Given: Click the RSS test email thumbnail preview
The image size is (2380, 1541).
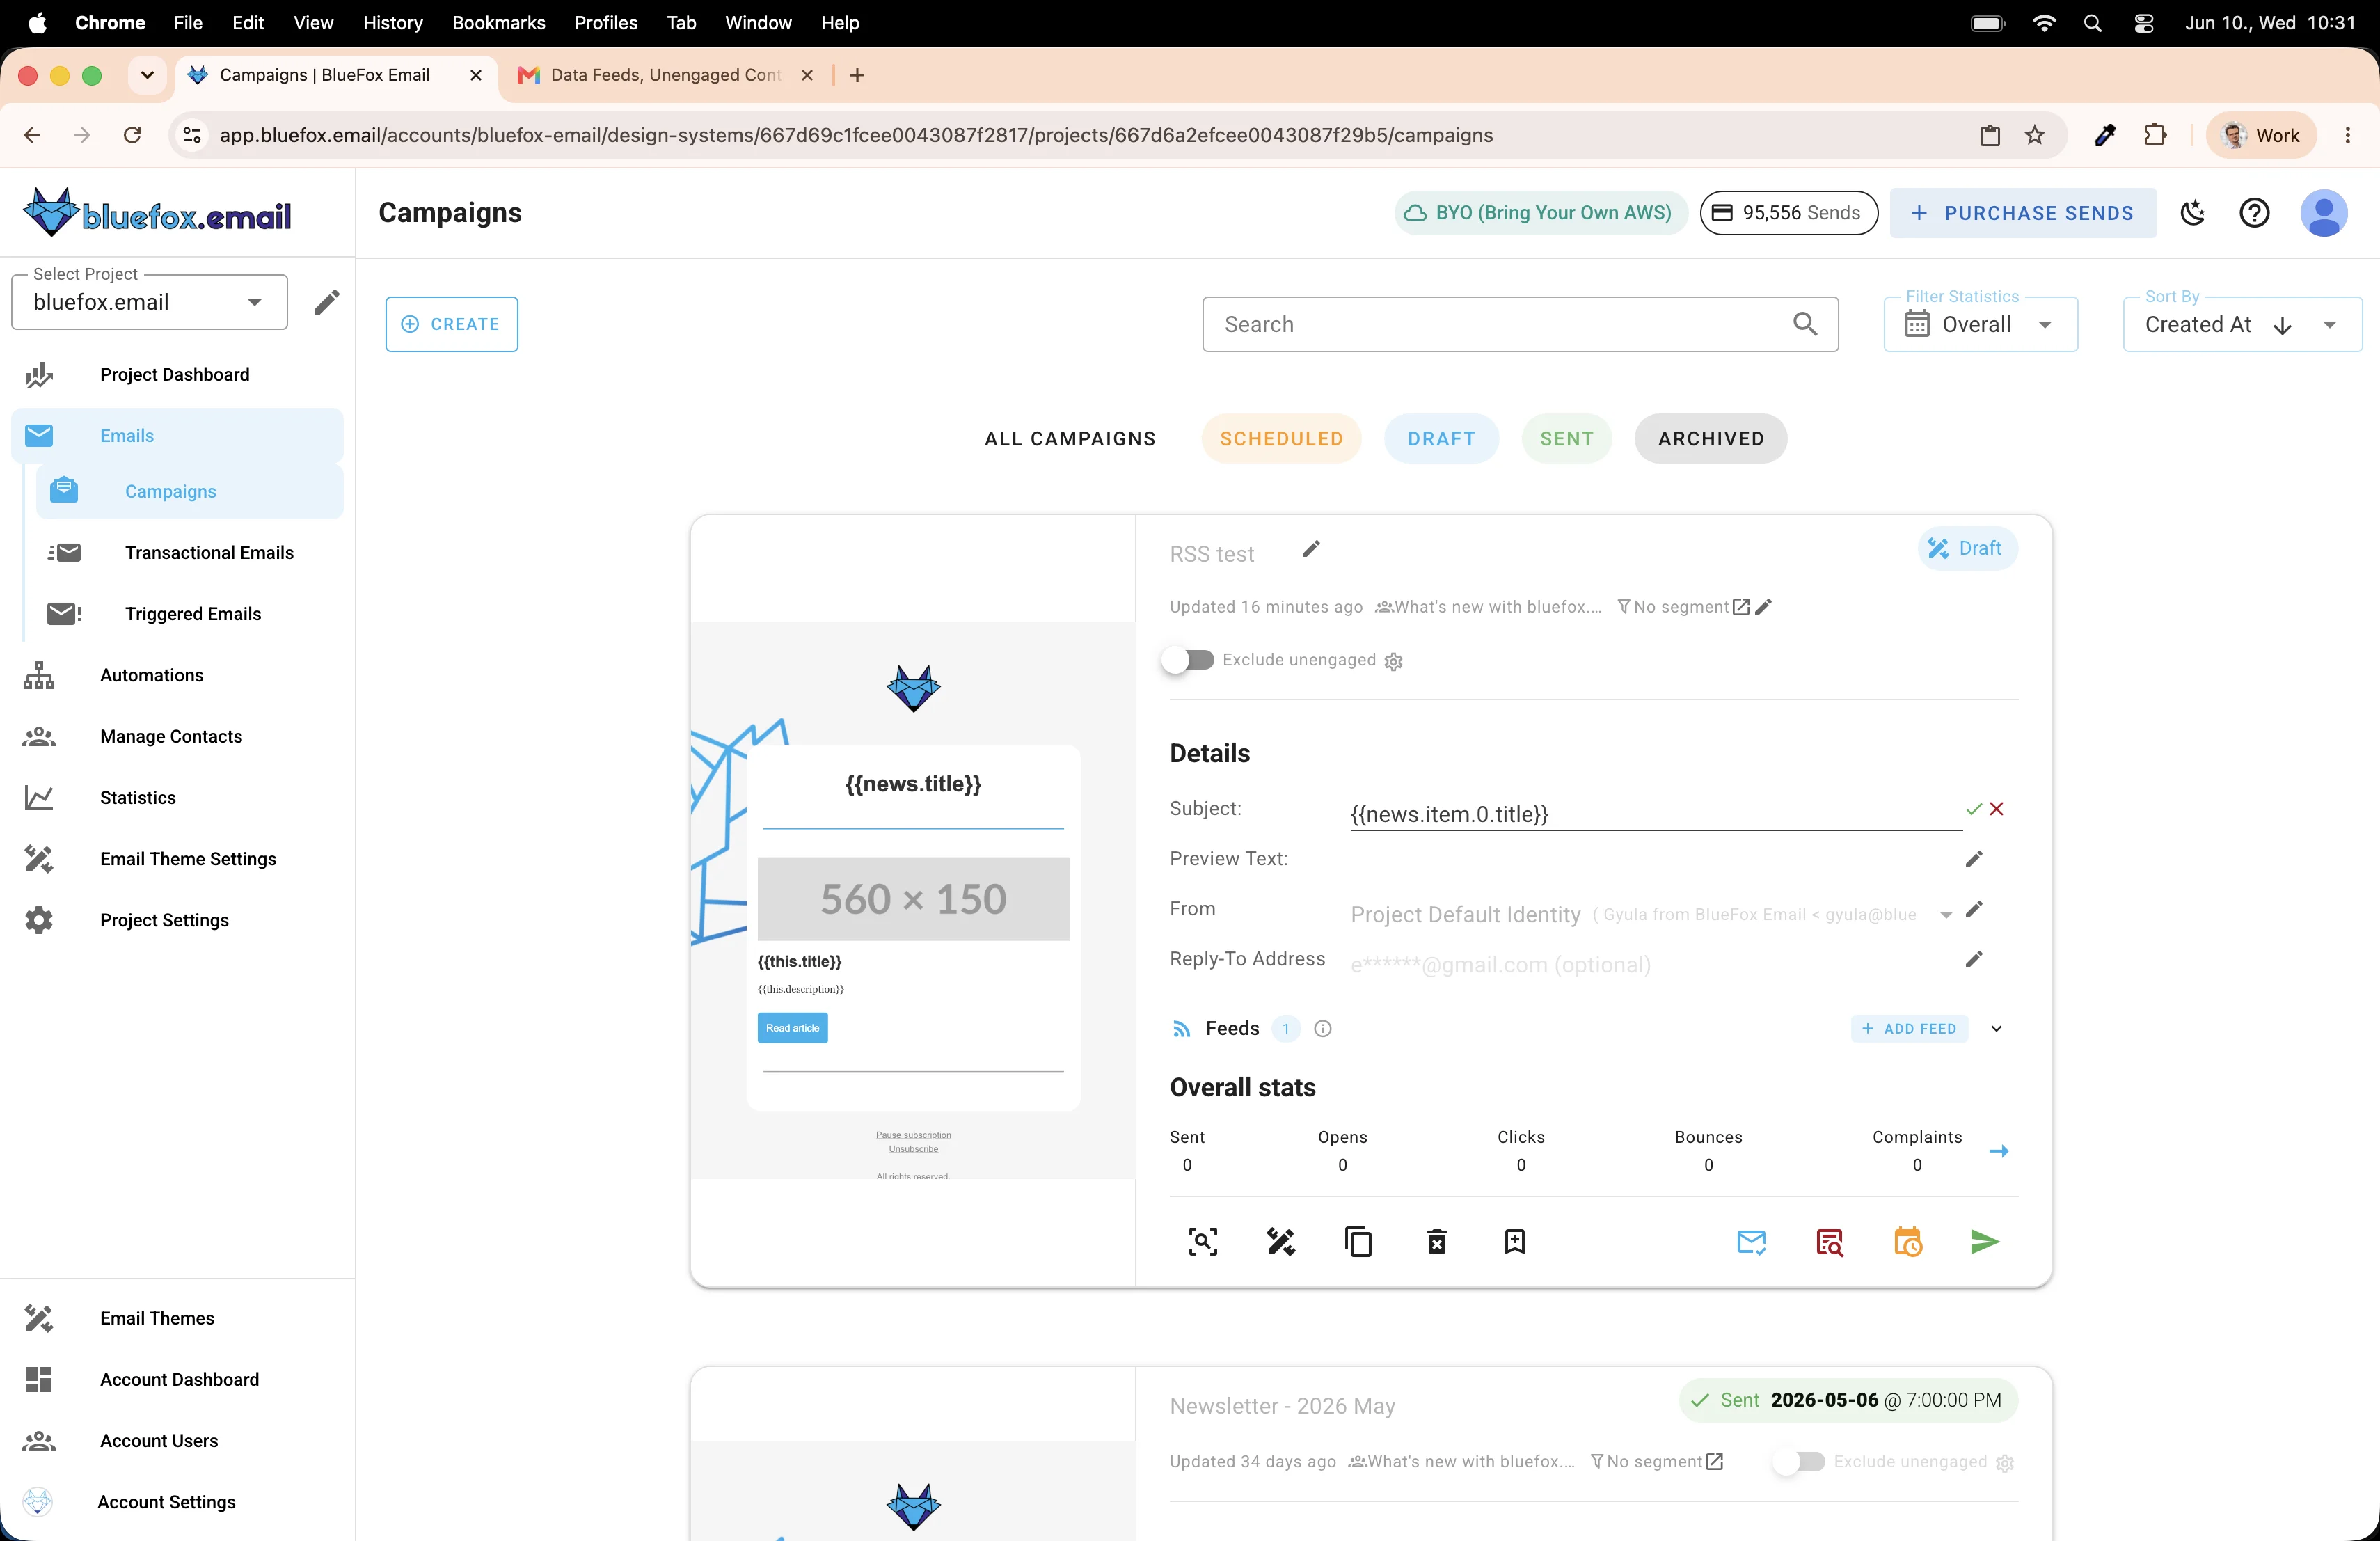Looking at the screenshot, I should pyautogui.click(x=913, y=900).
